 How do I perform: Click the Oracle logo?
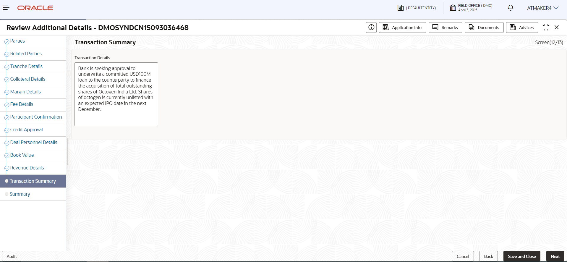35,8
